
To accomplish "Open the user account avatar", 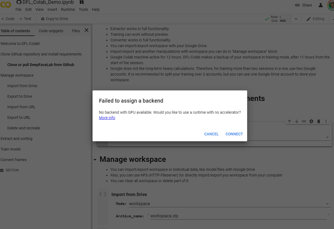I will click(x=331, y=5).
